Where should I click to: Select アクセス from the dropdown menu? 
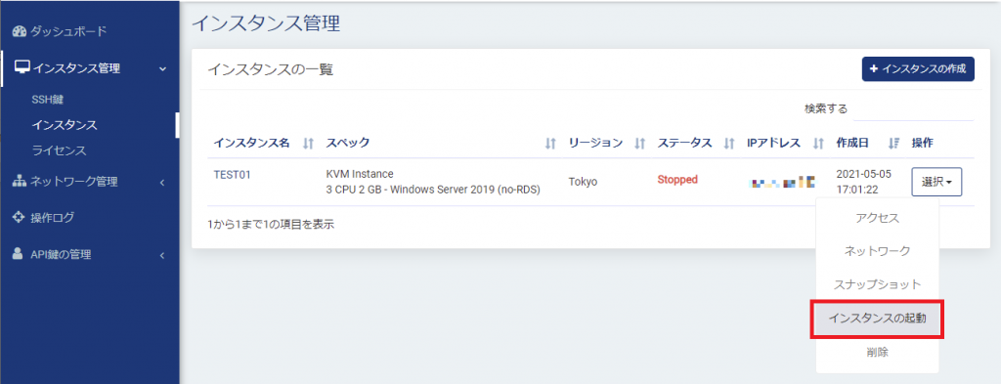click(877, 218)
